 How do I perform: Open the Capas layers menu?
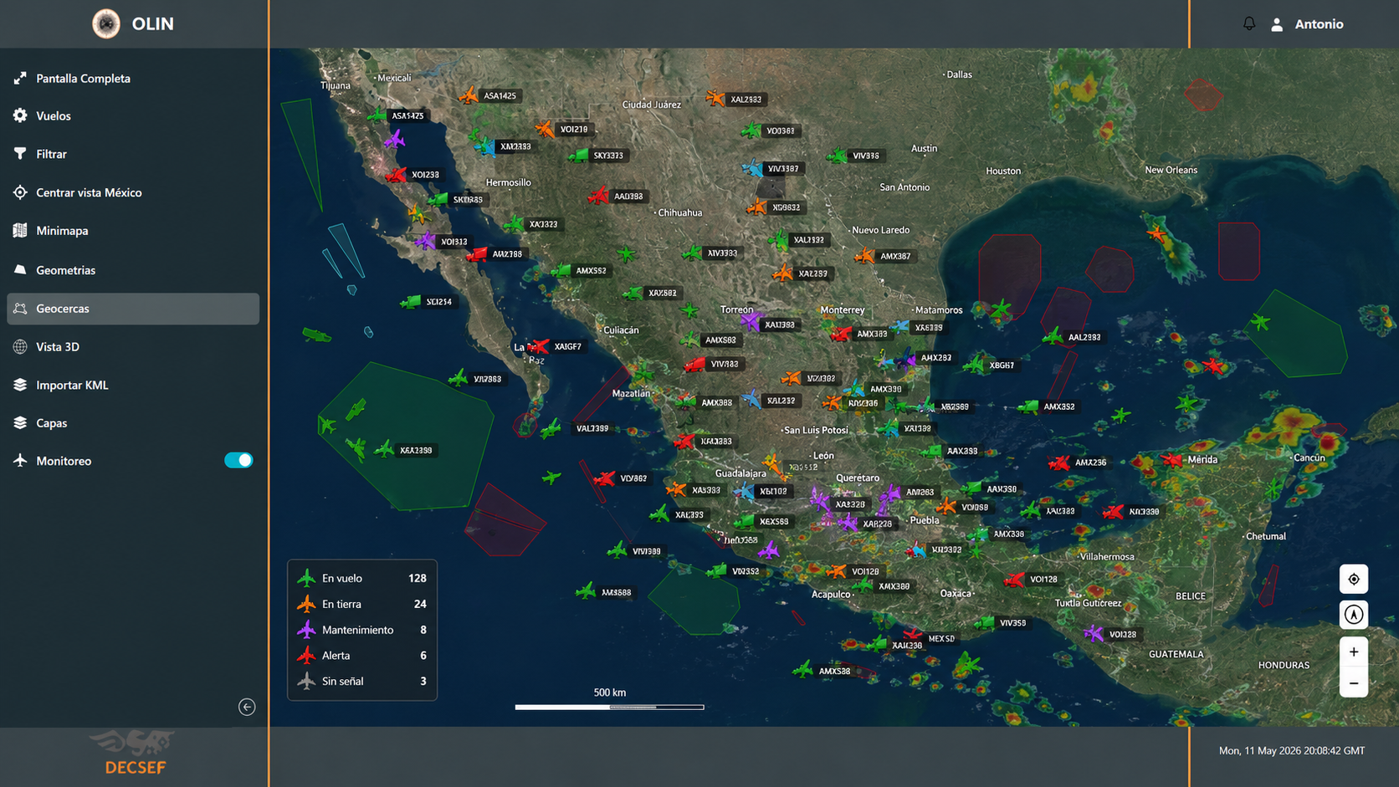[x=133, y=423]
